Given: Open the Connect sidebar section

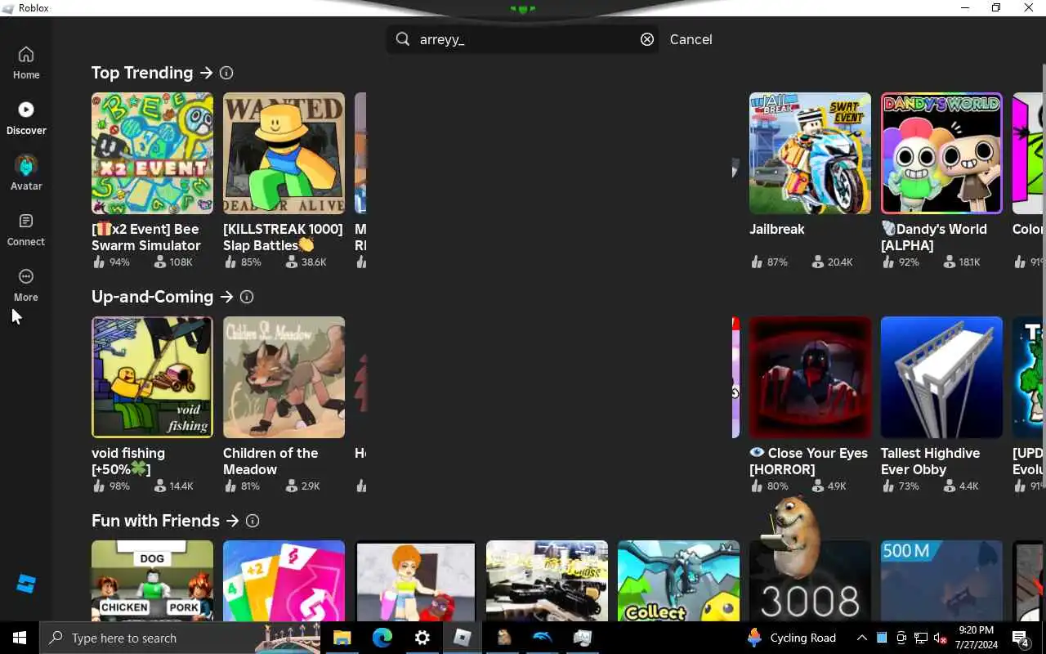Looking at the screenshot, I should click(x=26, y=230).
